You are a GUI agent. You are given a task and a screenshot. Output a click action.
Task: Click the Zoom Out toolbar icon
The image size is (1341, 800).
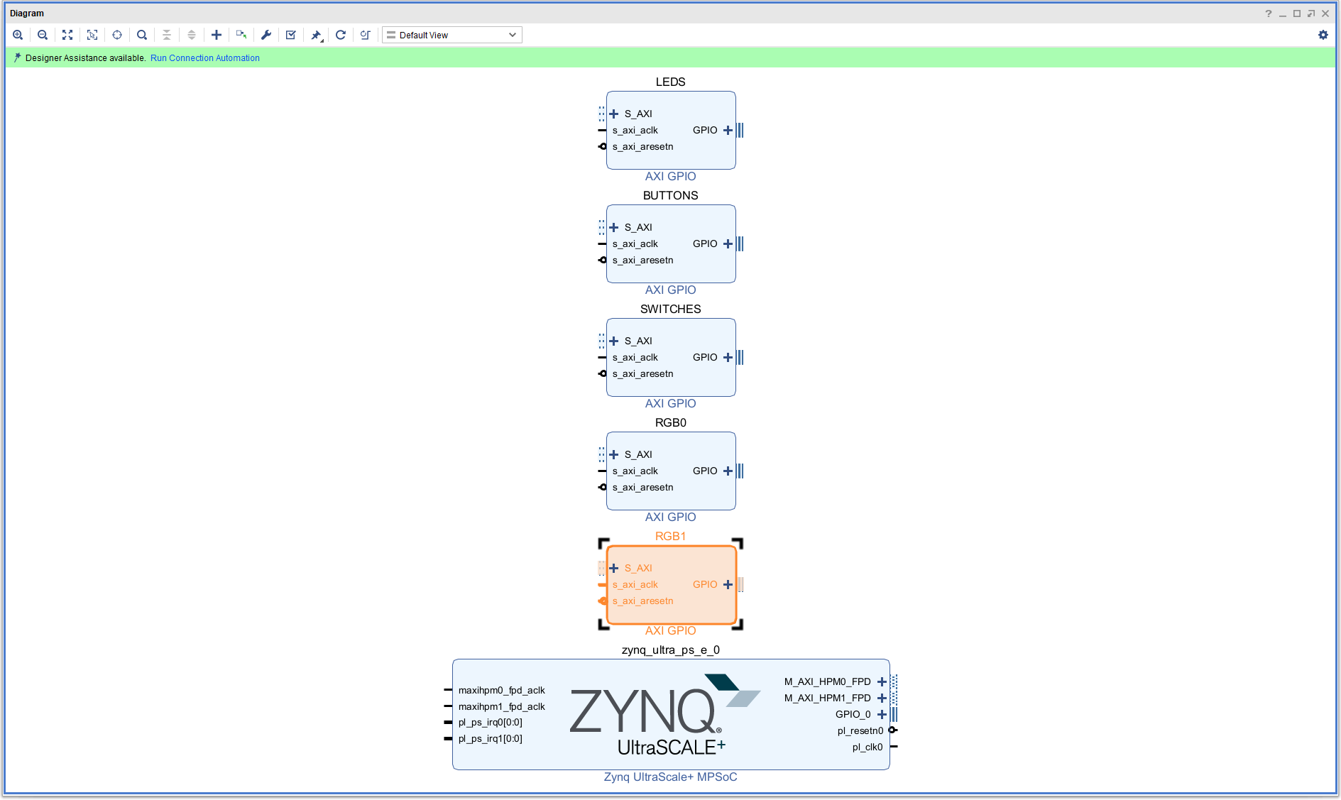(x=43, y=35)
